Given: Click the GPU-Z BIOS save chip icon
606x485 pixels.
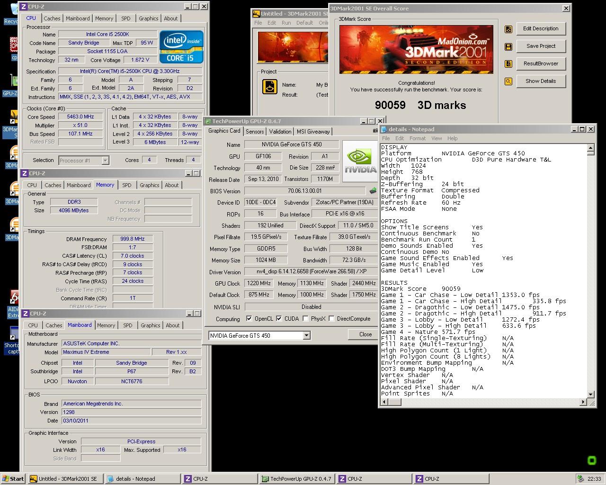Looking at the screenshot, I should point(373,191).
